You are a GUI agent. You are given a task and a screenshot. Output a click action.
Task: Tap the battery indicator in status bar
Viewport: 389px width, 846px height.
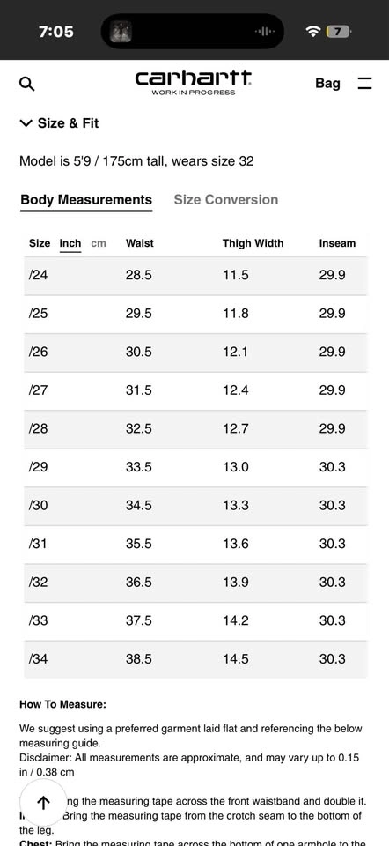(338, 32)
